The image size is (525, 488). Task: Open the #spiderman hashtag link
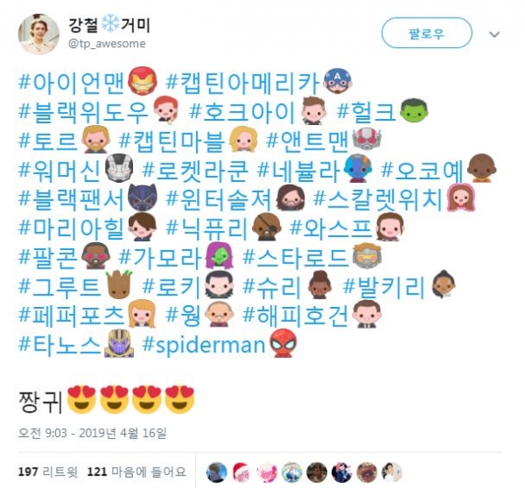pyautogui.click(x=204, y=345)
